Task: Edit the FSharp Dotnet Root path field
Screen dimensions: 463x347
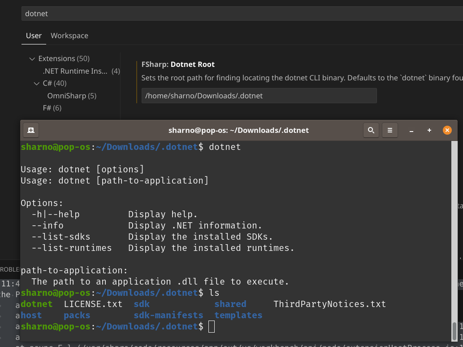Action: (259, 96)
